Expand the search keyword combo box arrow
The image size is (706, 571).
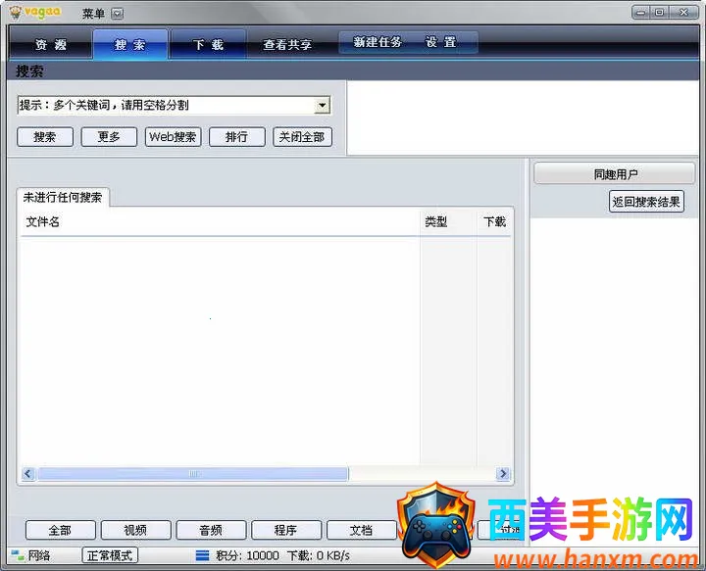coord(322,106)
